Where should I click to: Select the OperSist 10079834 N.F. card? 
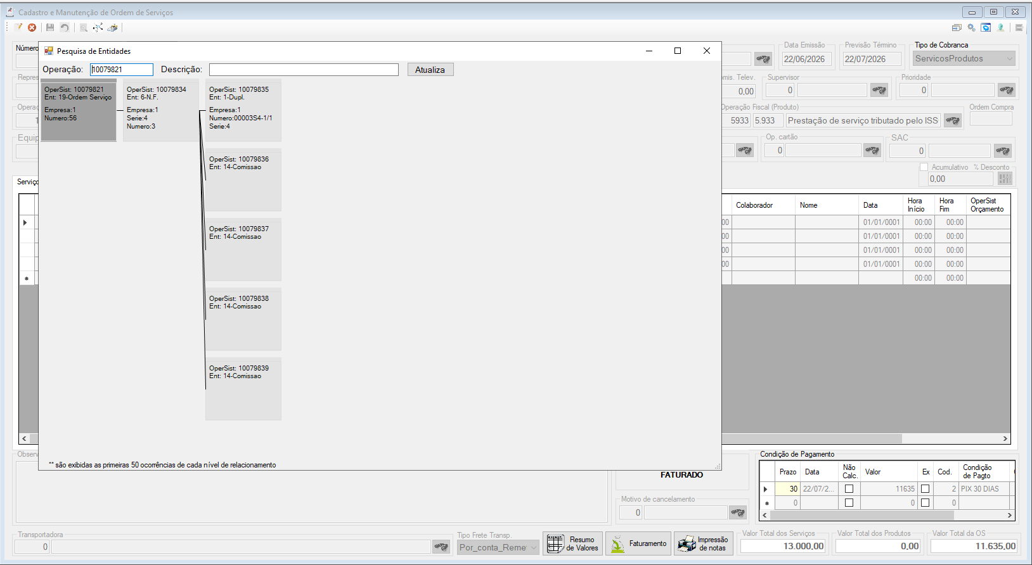click(161, 111)
